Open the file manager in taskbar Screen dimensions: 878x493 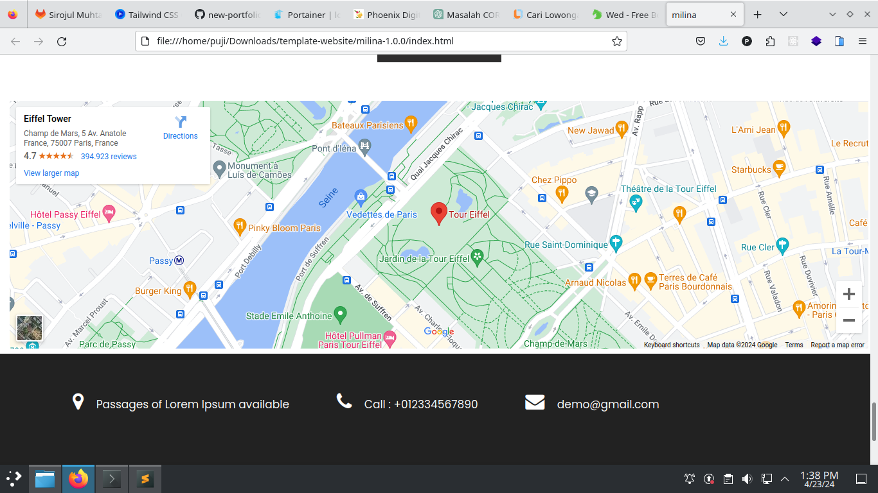point(45,479)
